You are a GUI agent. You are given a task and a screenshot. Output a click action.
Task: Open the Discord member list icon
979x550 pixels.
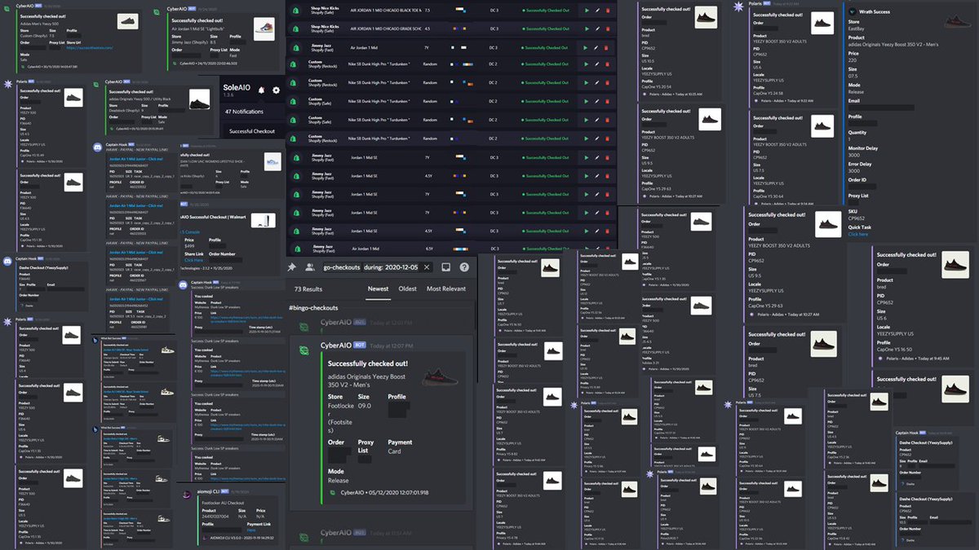(310, 266)
